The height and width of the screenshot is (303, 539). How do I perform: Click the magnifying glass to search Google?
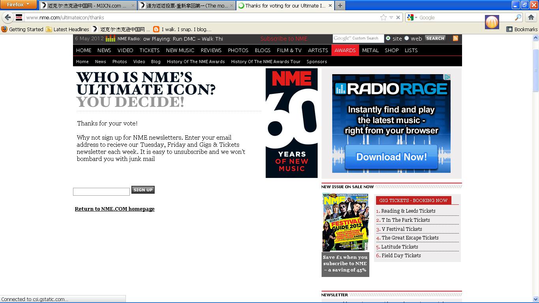pos(518,17)
